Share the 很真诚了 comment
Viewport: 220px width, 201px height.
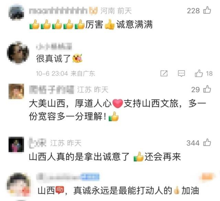pos(164,73)
